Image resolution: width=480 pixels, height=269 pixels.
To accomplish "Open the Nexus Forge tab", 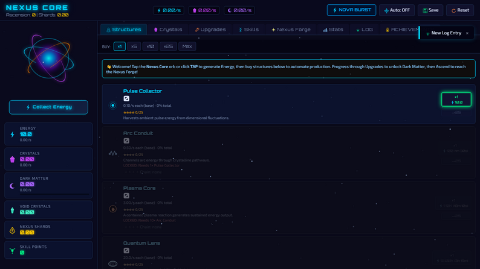I will (291, 30).
